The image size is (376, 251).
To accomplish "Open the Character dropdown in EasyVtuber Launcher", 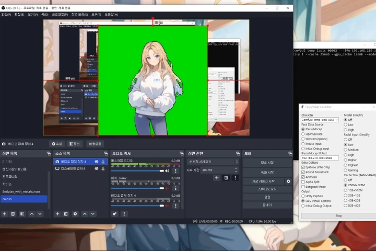I will [x=320, y=120].
